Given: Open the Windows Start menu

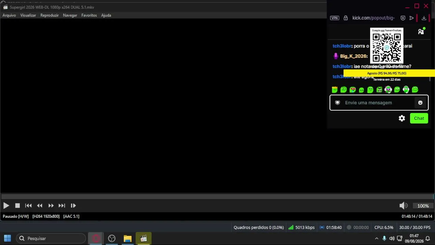Looking at the screenshot, I should pyautogui.click(x=7, y=239).
